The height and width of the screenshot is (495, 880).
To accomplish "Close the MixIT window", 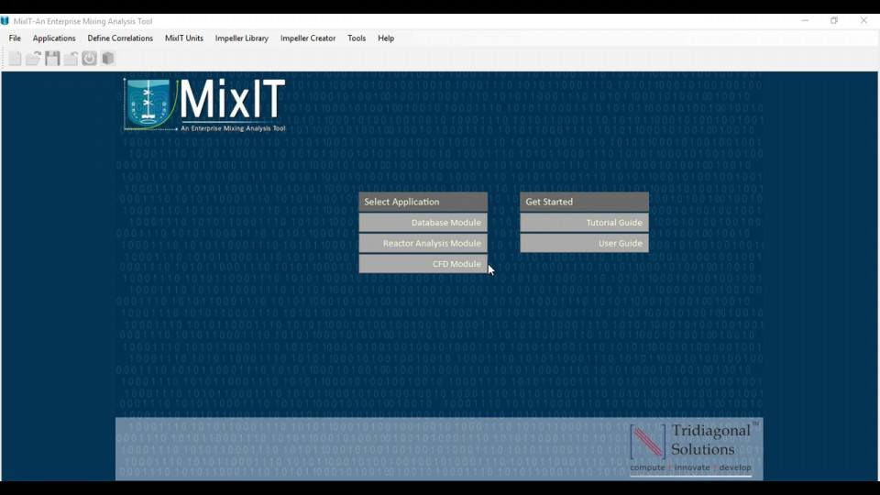I will coord(863,21).
